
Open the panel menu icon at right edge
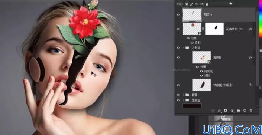tap(261, 50)
